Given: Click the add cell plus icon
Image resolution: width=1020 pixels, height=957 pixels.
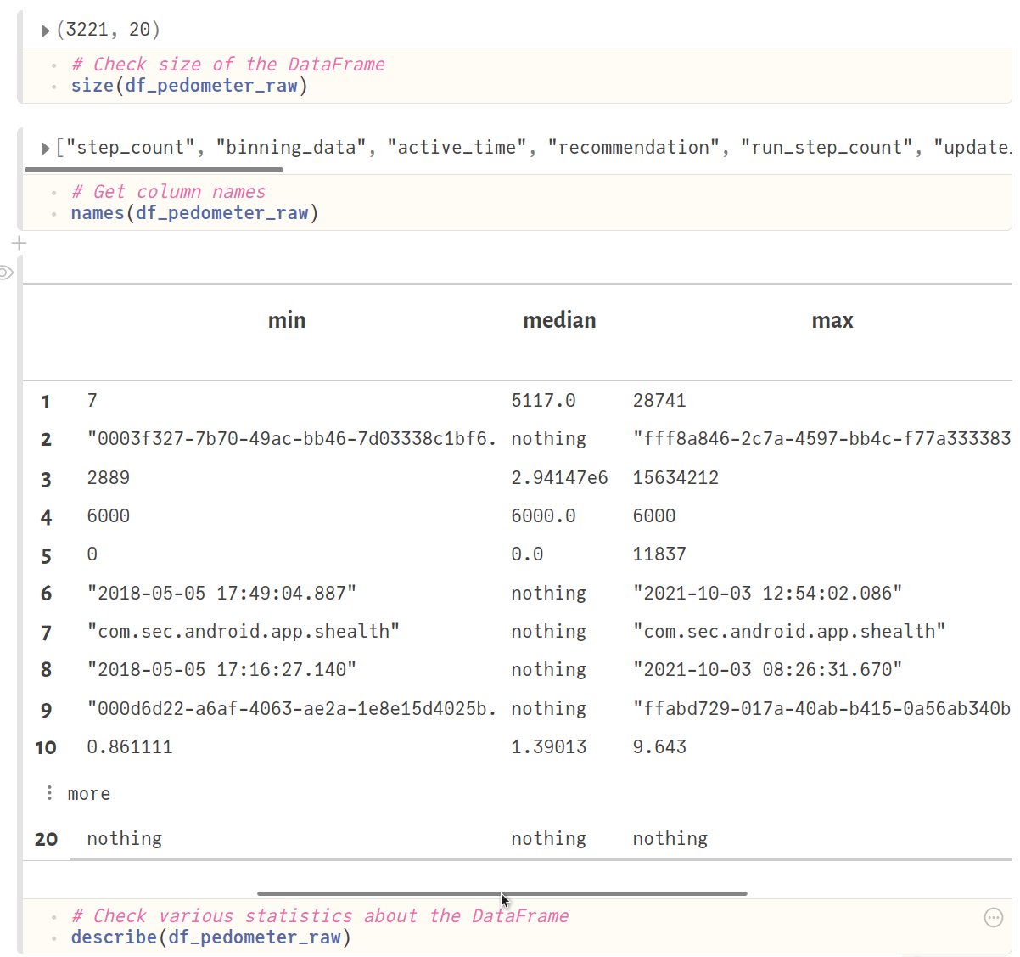Looking at the screenshot, I should (x=19, y=244).
